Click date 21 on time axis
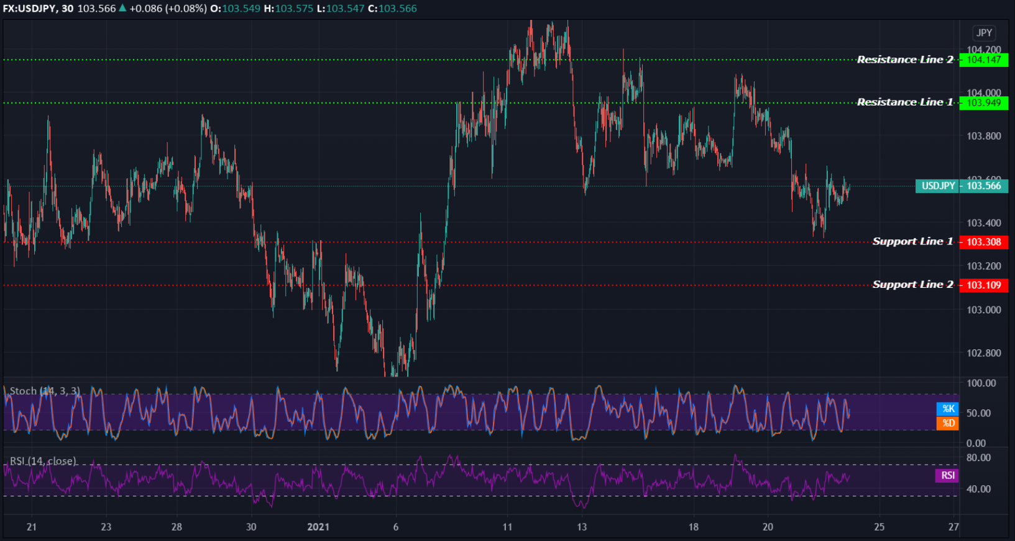1015x541 pixels. (x=32, y=527)
